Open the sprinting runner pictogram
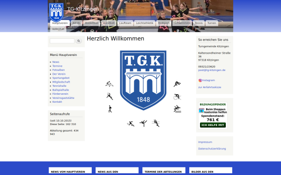281x175 pixels. click(x=177, y=84)
